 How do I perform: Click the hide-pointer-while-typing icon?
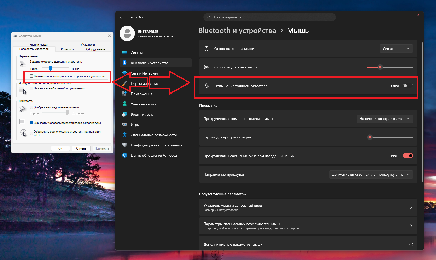tap(23, 123)
